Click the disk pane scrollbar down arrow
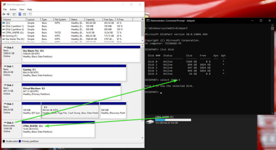 [x=142, y=138]
